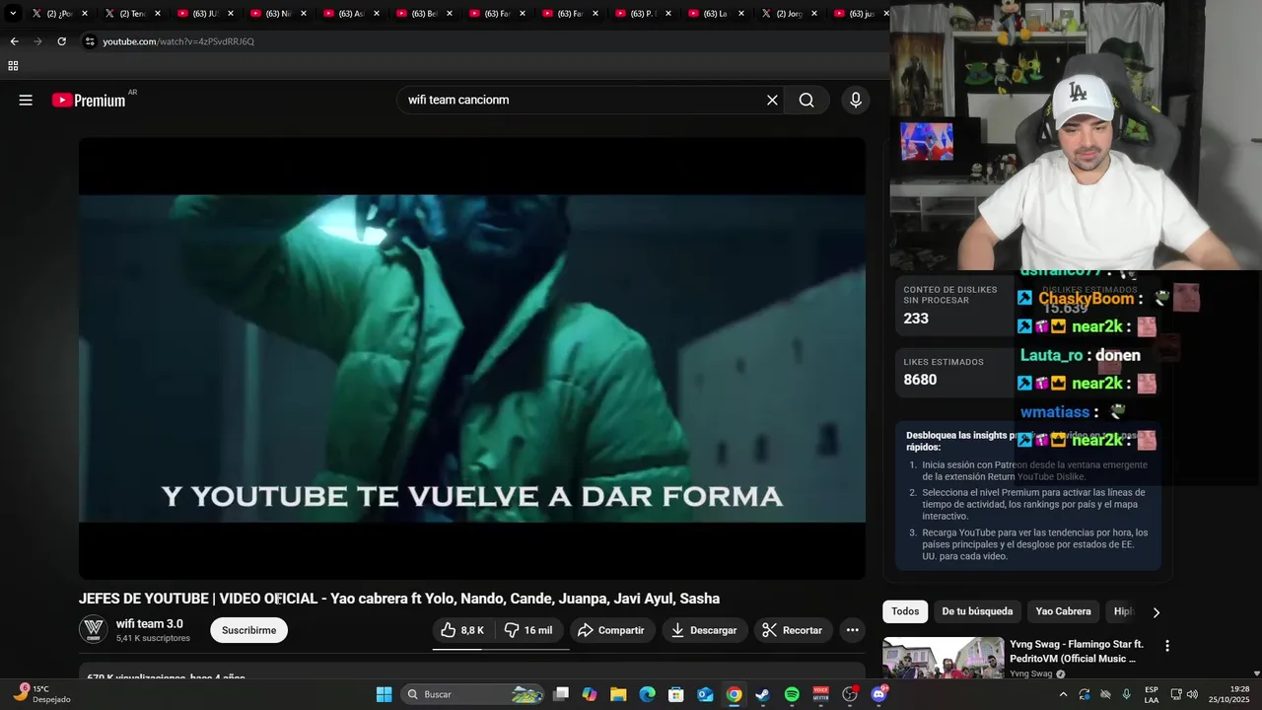This screenshot has width=1262, height=710.
Task: Dislike the video showing 16 mil
Action: [x=528, y=630]
